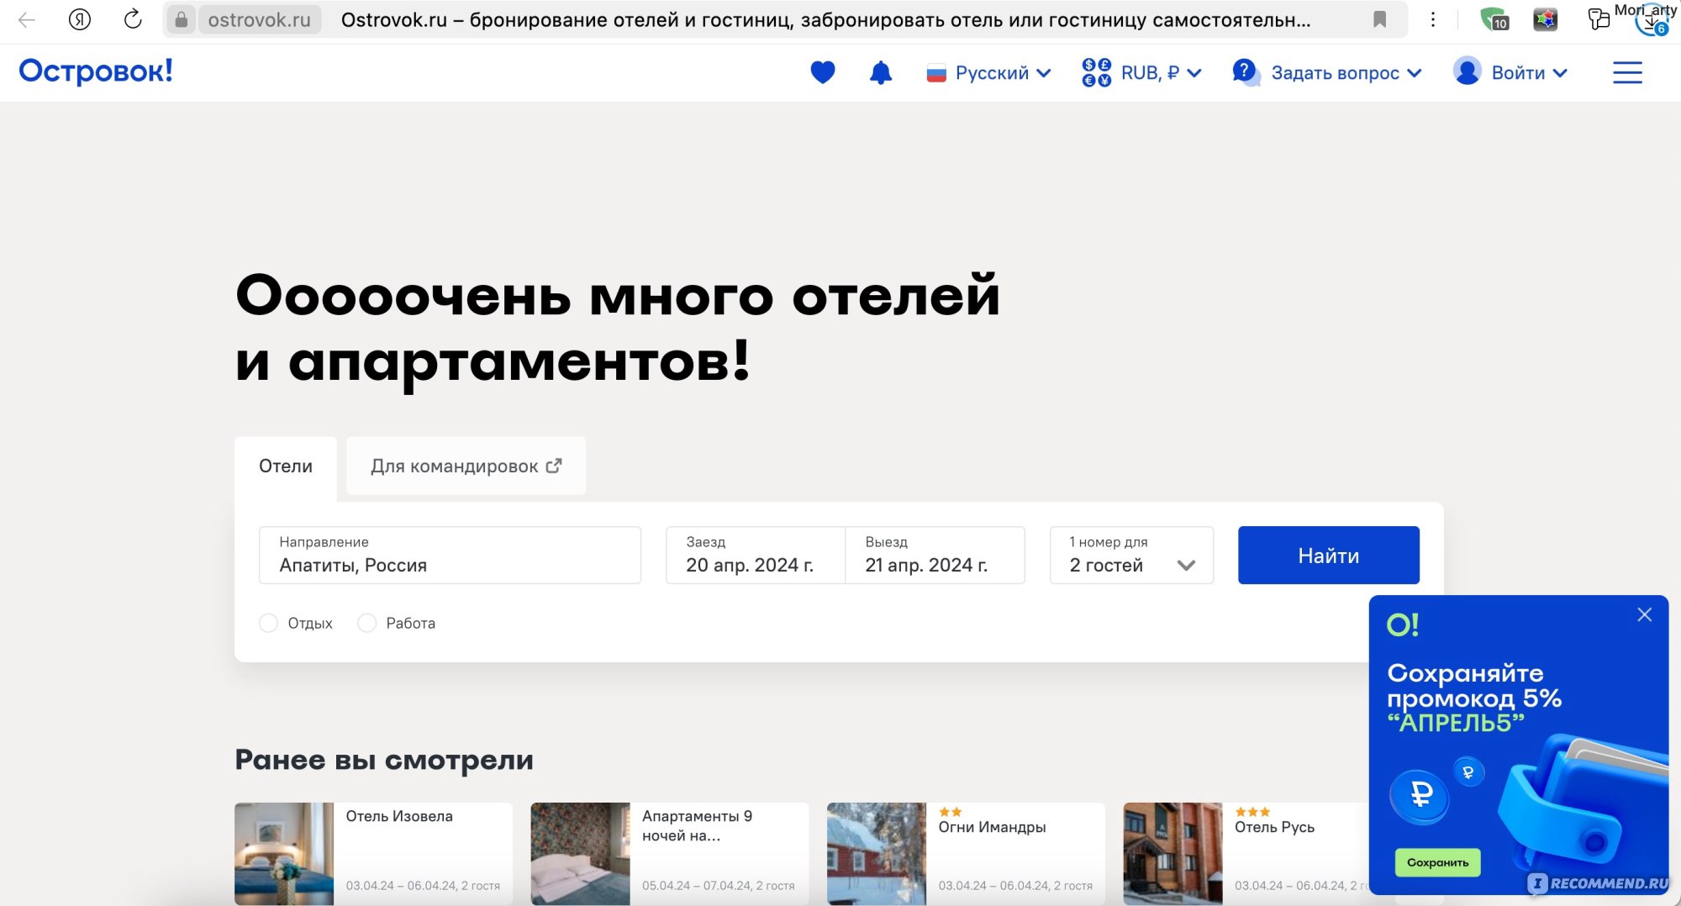Screen dimensions: 1681x906
Task: Pick the Выезд check-out date
Action: coord(935,556)
